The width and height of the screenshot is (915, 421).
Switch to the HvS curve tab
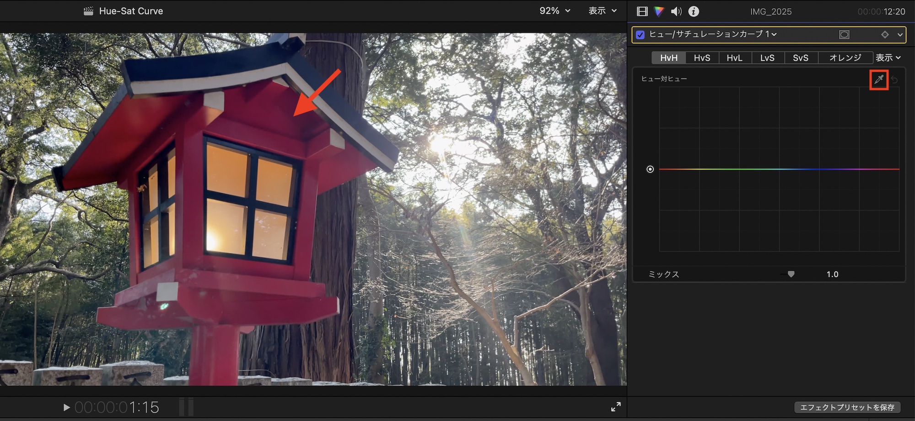pos(702,58)
